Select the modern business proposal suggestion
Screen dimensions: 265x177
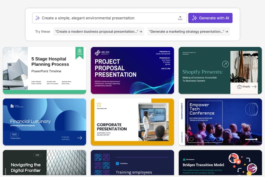coord(99,32)
